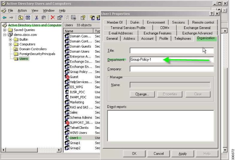Select the Exchange General tab
This screenshot has height=160, width=235.
click(x=197, y=28)
